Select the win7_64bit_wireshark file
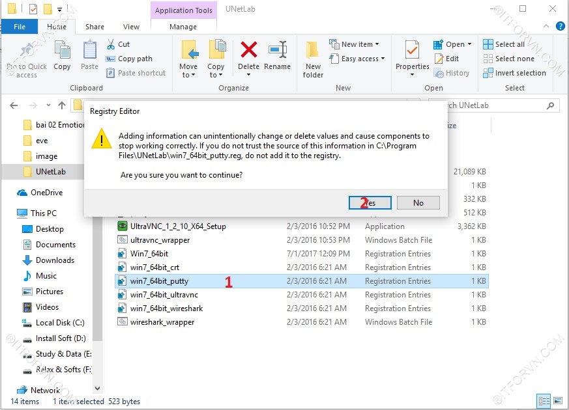Screen dimensions: 569x410 pyautogui.click(x=166, y=308)
